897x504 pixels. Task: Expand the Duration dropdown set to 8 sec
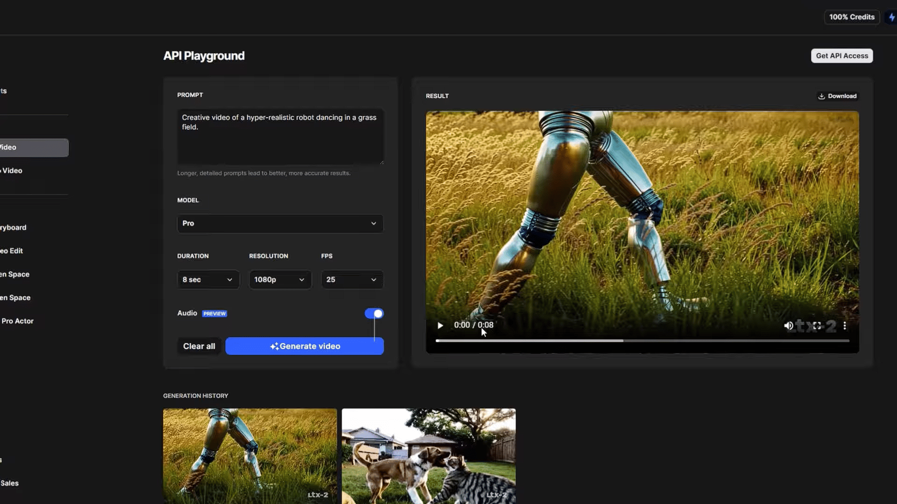click(208, 280)
